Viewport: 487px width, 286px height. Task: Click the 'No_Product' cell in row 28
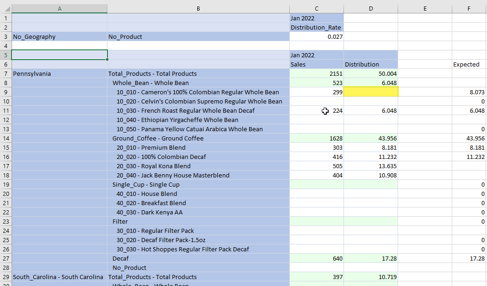click(x=198, y=268)
